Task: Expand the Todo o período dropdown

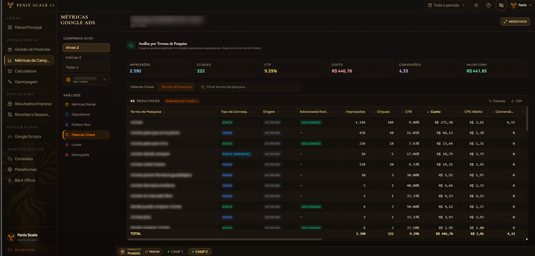Action: (446, 5)
